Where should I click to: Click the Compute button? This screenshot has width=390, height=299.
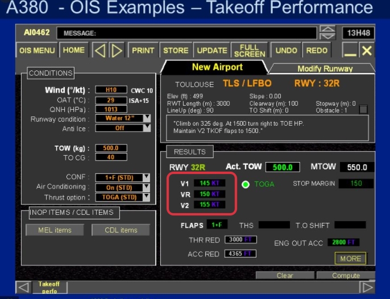point(346,276)
